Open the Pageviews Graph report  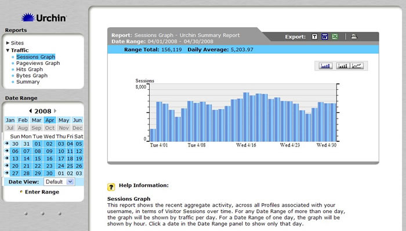click(x=38, y=63)
